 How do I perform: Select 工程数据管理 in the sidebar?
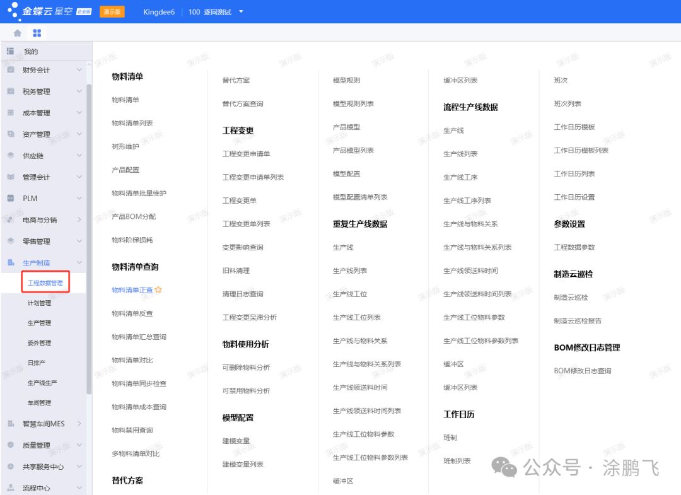coord(45,283)
